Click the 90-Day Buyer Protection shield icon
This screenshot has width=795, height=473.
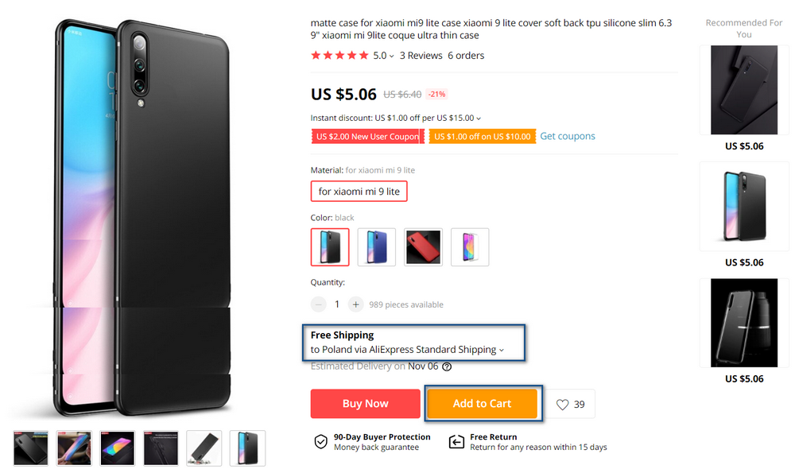pyautogui.click(x=320, y=442)
